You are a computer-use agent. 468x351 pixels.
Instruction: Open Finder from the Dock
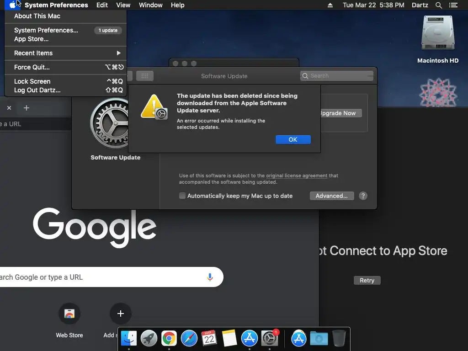129,339
